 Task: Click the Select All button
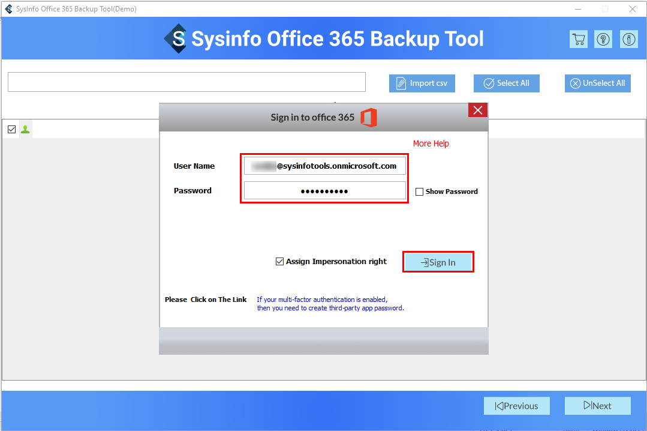[506, 83]
